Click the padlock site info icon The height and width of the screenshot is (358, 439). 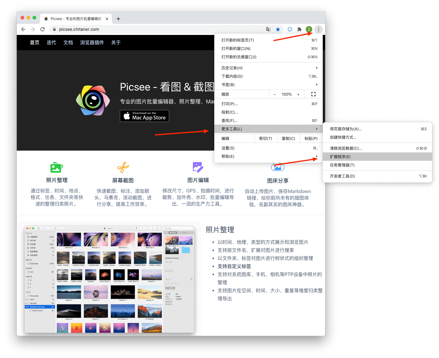click(54, 29)
